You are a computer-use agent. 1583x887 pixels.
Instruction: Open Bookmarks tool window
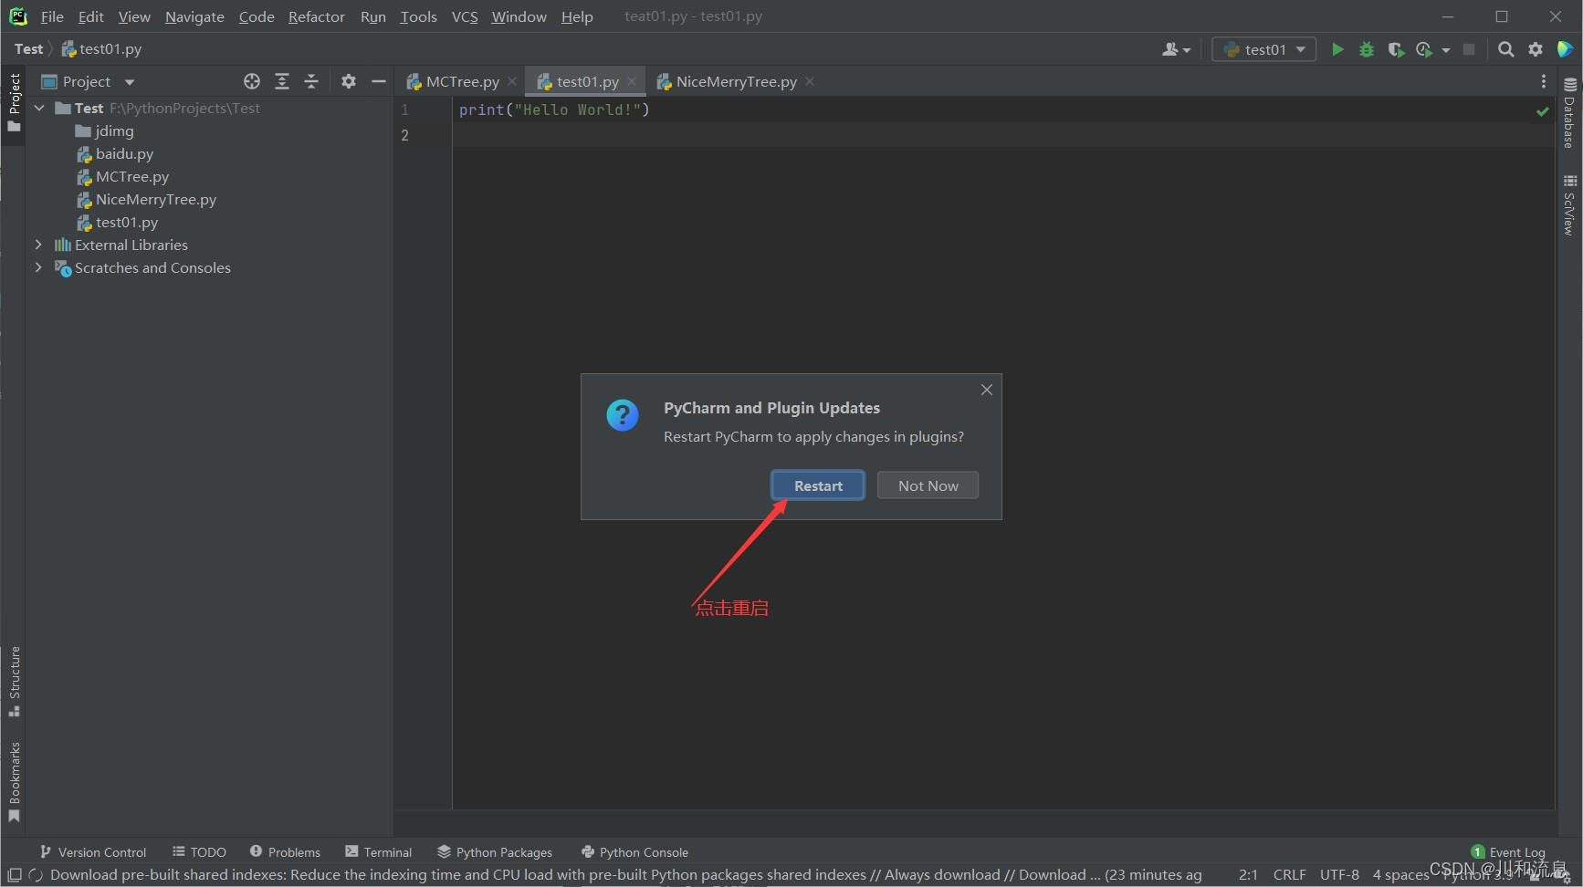[x=14, y=782]
